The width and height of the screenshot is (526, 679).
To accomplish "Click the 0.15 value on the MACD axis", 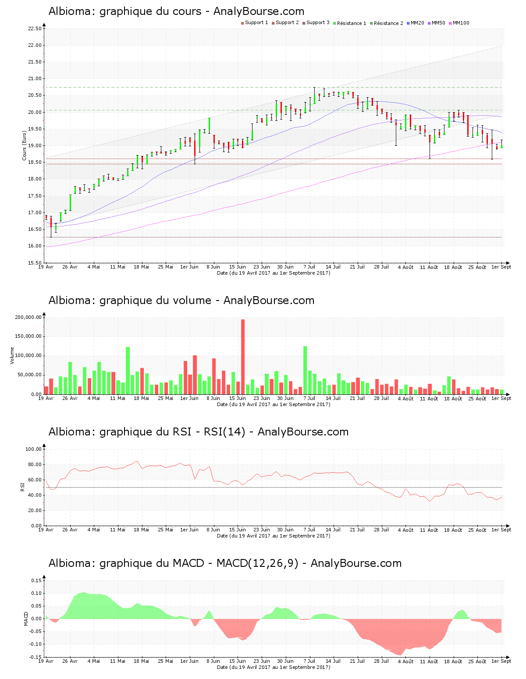I will [x=37, y=581].
